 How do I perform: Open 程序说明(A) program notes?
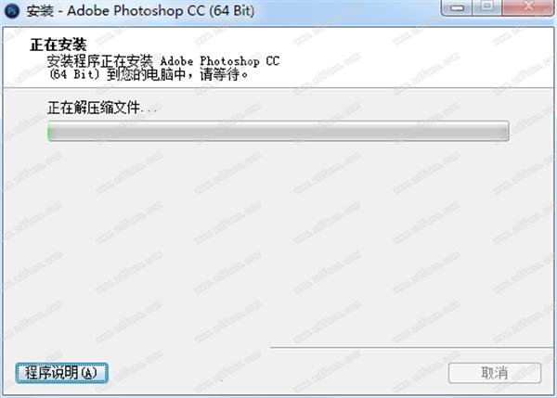click(x=62, y=373)
